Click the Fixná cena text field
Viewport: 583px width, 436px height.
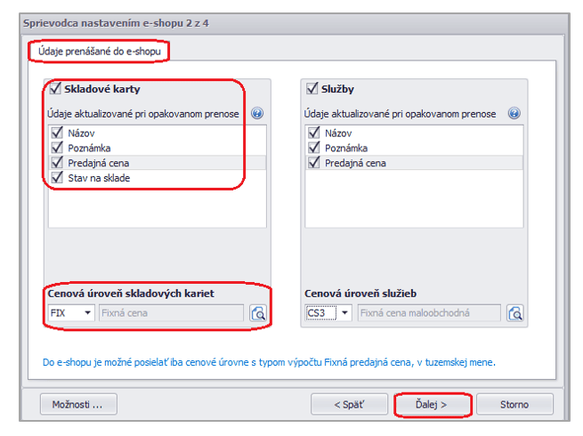pyautogui.click(x=170, y=313)
